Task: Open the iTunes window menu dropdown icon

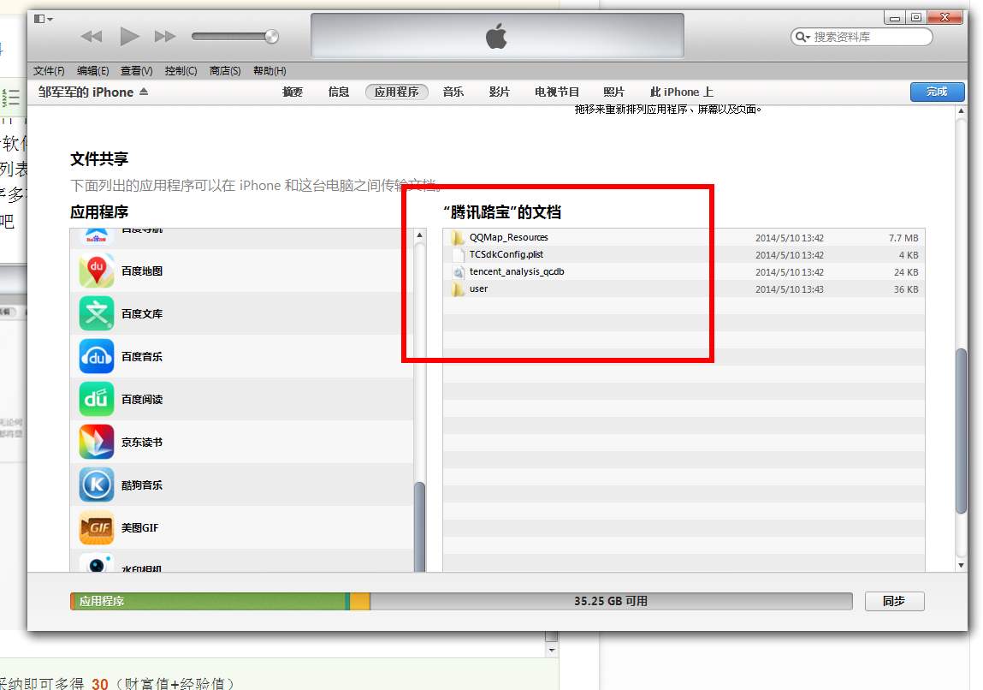Action: click(44, 19)
